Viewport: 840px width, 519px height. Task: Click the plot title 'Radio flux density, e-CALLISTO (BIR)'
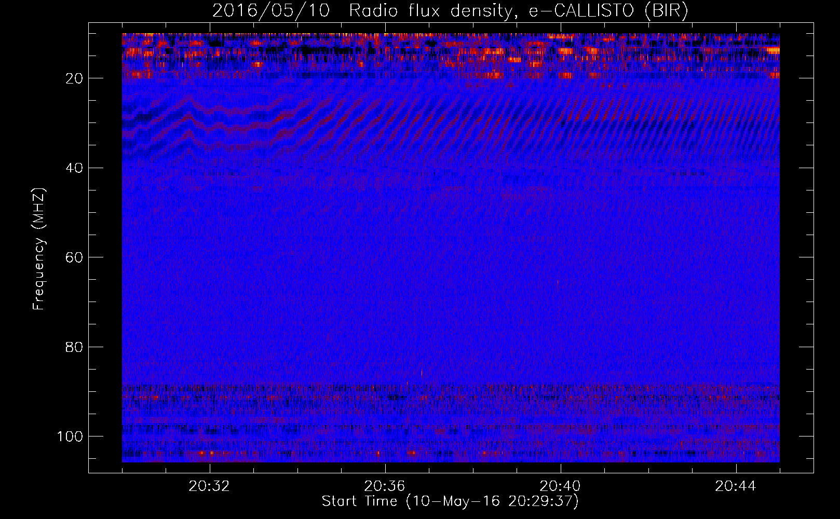(518, 11)
